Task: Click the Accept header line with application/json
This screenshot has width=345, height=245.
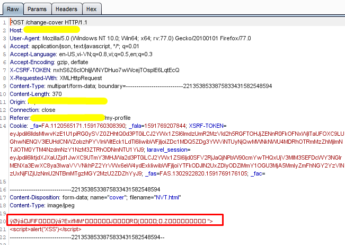Action: pos(74,46)
